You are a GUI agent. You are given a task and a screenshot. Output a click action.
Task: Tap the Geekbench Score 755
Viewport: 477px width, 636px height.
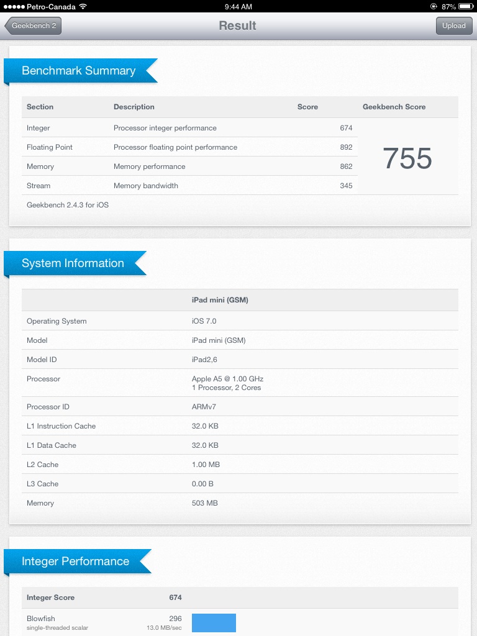[407, 158]
